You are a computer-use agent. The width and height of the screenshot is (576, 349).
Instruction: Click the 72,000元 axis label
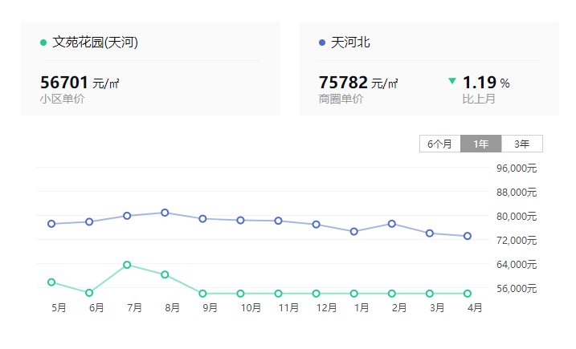(517, 240)
